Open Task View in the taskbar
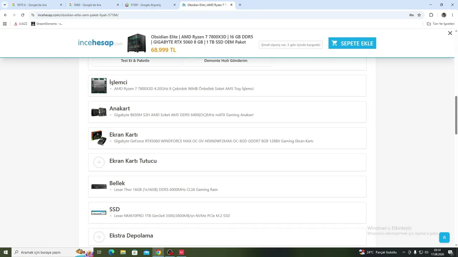Image resolution: width=458 pixels, height=257 pixels. 99,252
